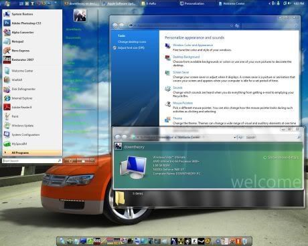The height and width of the screenshot is (246, 308).
Task: Click the Sounds speaker icon
Action: [x=167, y=88]
